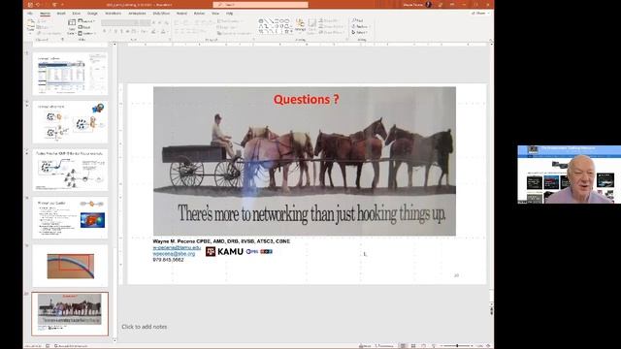Image resolution: width=621 pixels, height=349 pixels.
Task: Click the Find button
Action: (357, 20)
